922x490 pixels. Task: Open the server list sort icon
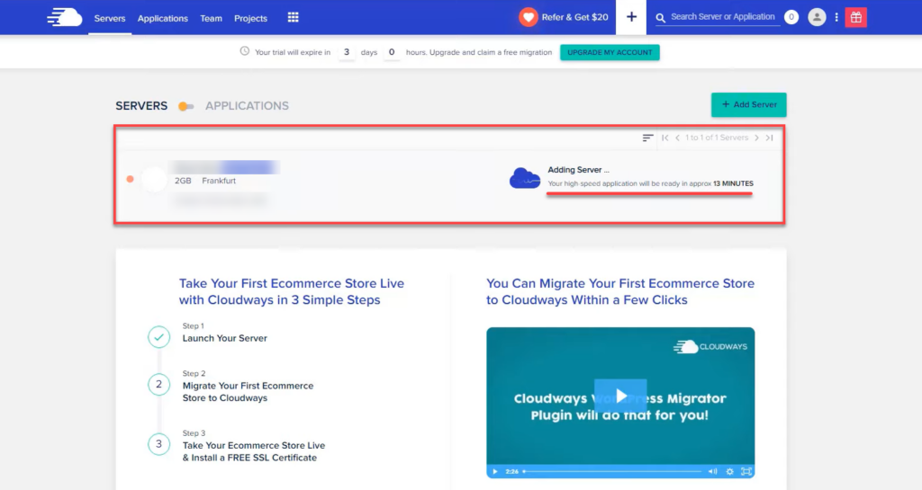coord(647,138)
